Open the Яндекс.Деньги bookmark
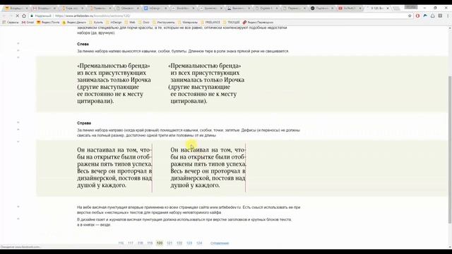The image size is (452, 254). tap(74, 22)
